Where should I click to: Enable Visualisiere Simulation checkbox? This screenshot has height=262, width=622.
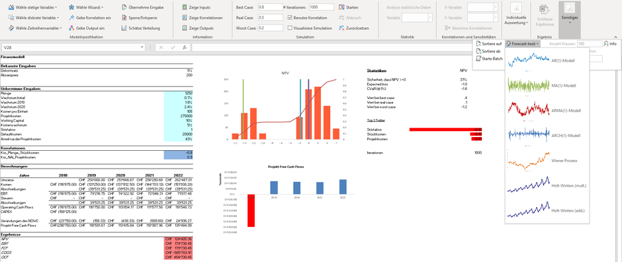[x=290, y=28]
